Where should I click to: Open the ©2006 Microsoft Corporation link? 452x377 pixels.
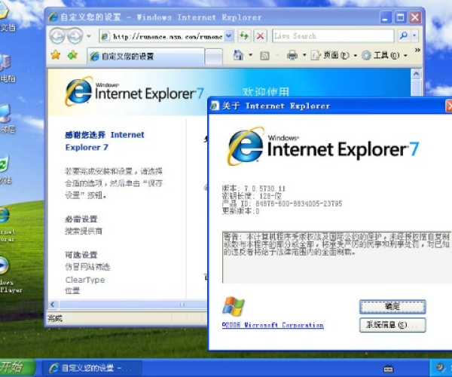click(x=273, y=325)
